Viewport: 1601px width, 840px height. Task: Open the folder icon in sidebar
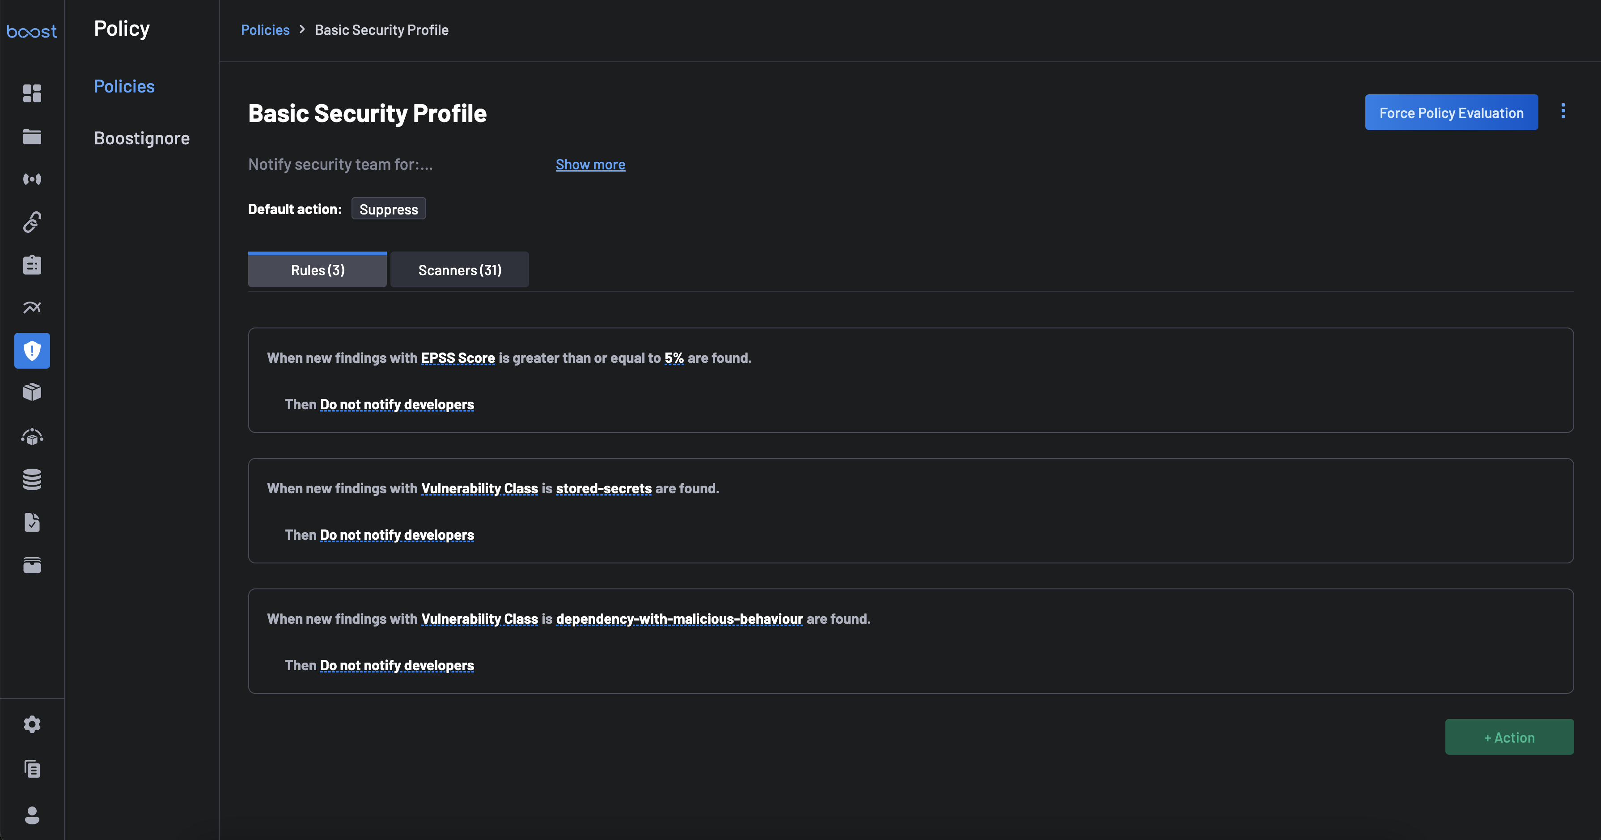32,137
